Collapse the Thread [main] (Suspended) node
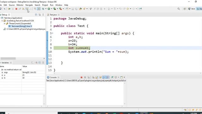The width and height of the screenshot is (202, 114). coord(5,23)
